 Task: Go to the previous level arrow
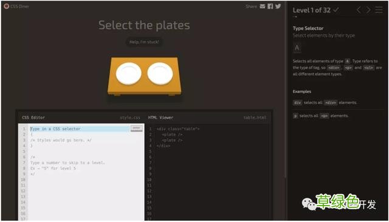coord(359,10)
